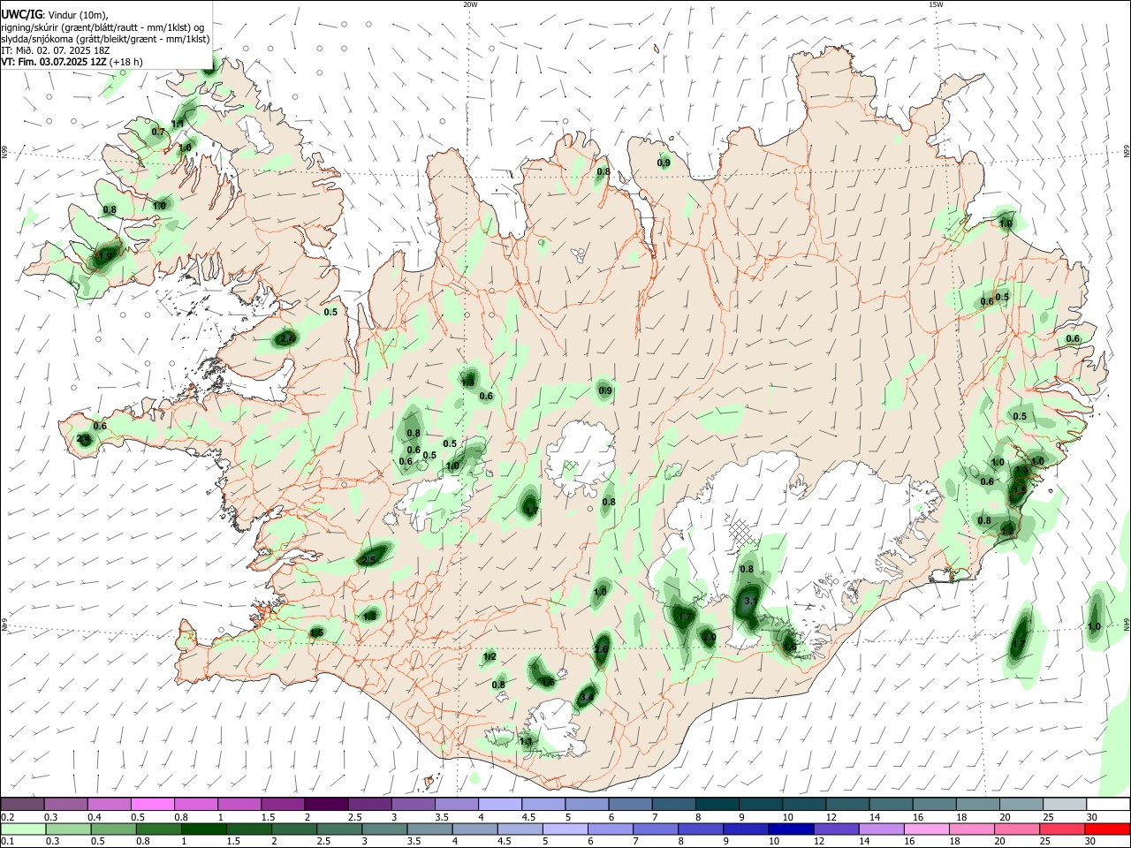Select the red-pink swatch between 25 and 30 in lower legend
1131x848 pixels.
[x=1062, y=829]
